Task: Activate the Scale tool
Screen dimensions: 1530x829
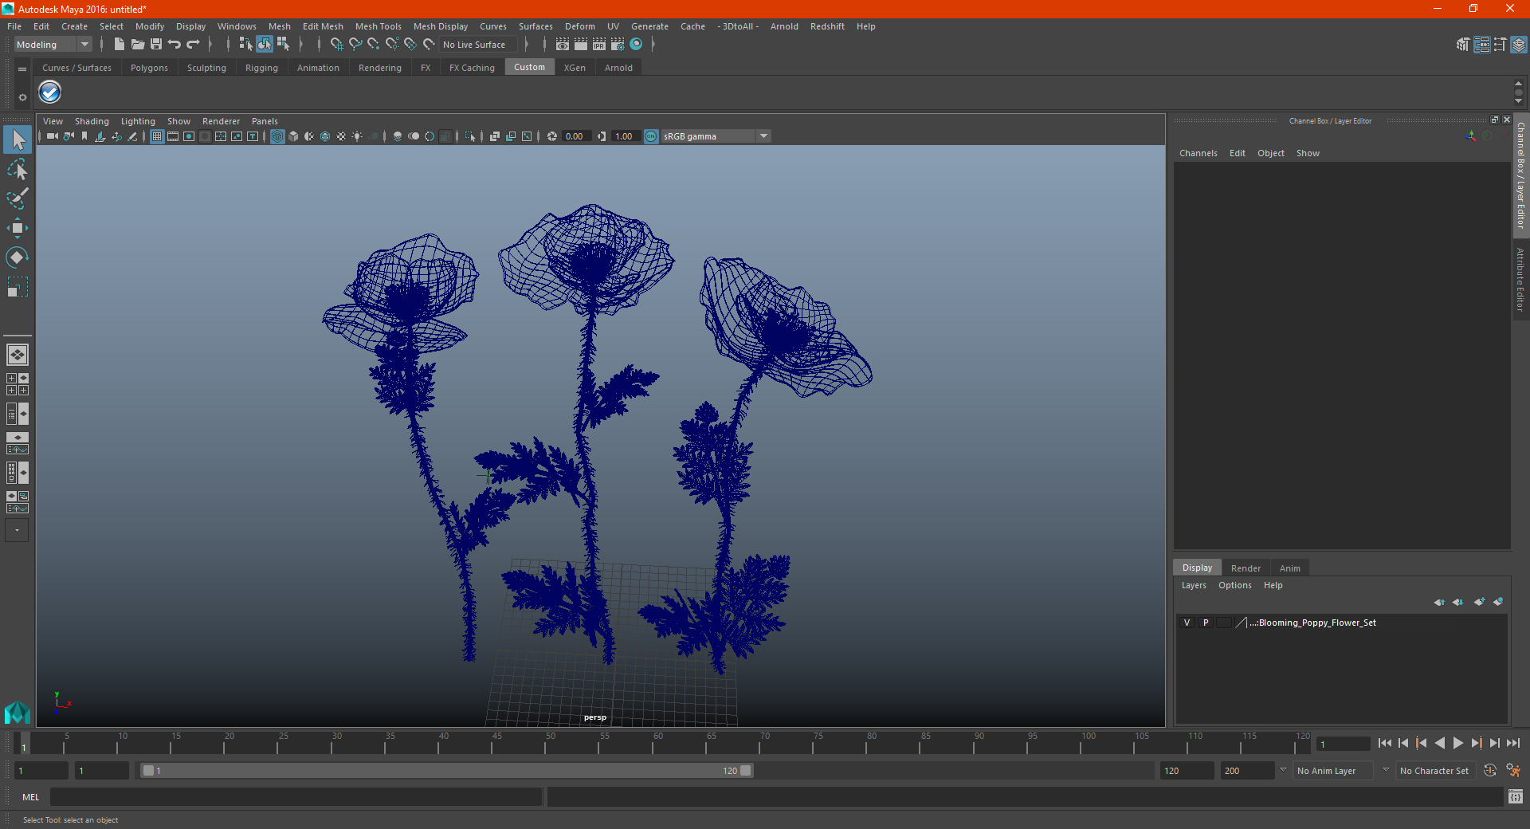Action: [x=18, y=287]
